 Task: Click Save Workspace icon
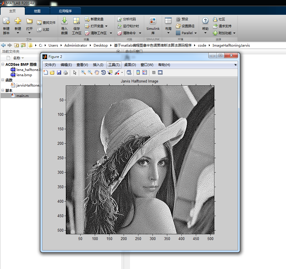coord(77,25)
